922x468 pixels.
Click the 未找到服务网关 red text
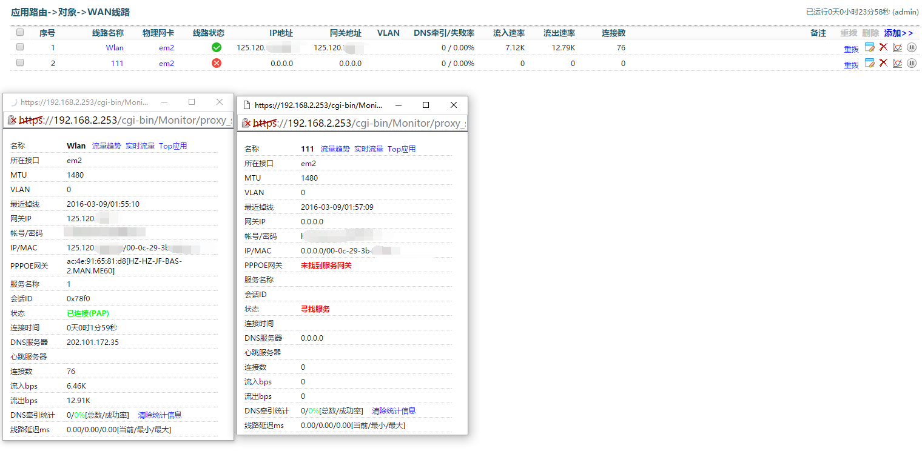point(326,266)
